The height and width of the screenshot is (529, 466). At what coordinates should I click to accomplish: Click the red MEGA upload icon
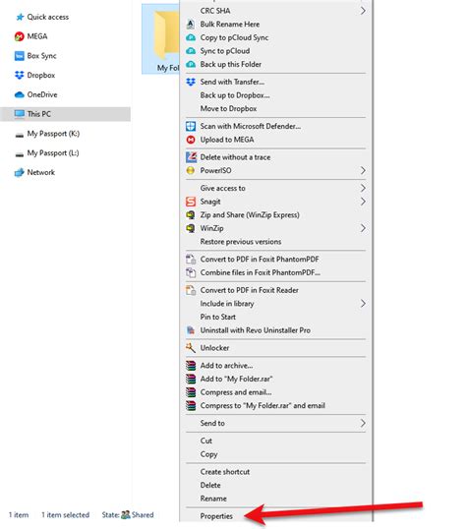[191, 140]
